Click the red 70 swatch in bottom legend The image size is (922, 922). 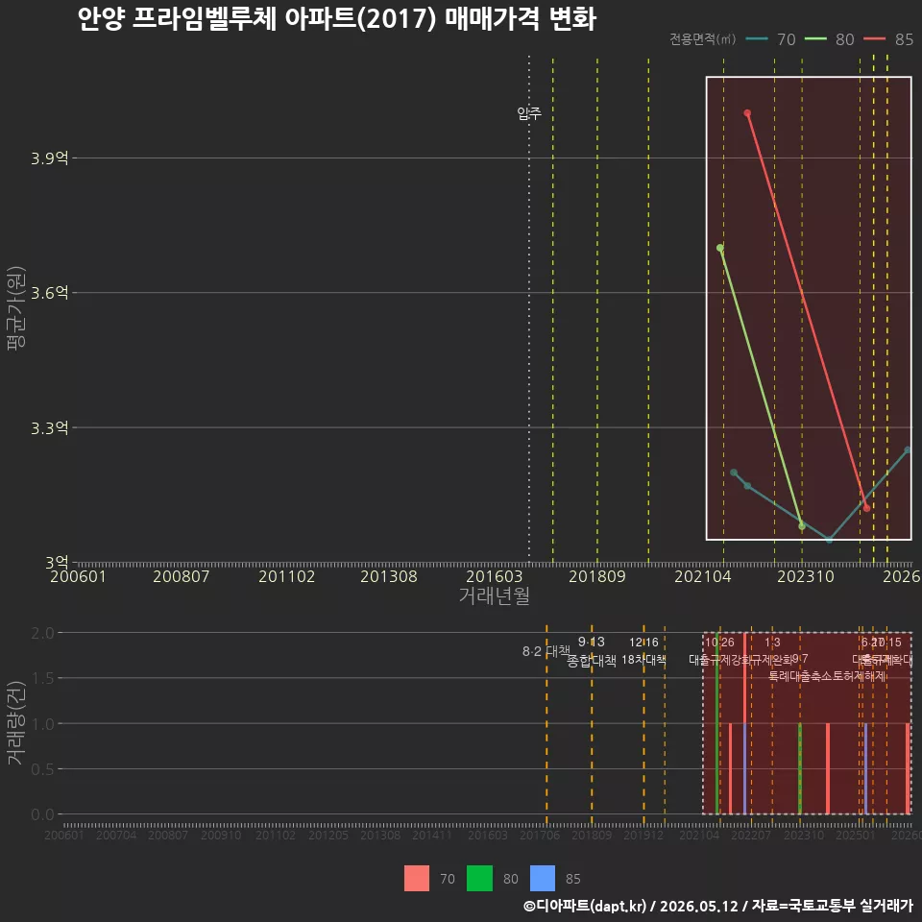(x=416, y=879)
